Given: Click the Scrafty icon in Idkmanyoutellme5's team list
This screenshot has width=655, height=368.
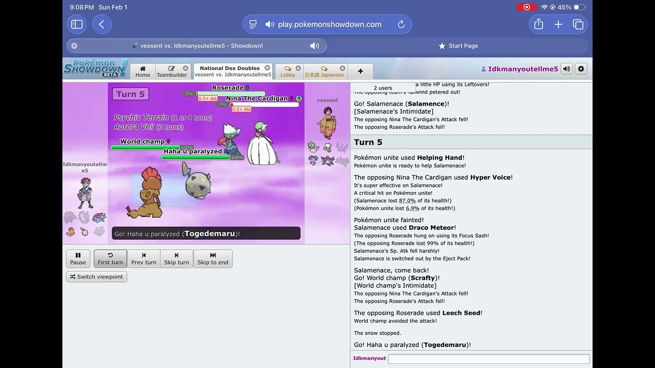Looking at the screenshot, I should click(71, 232).
